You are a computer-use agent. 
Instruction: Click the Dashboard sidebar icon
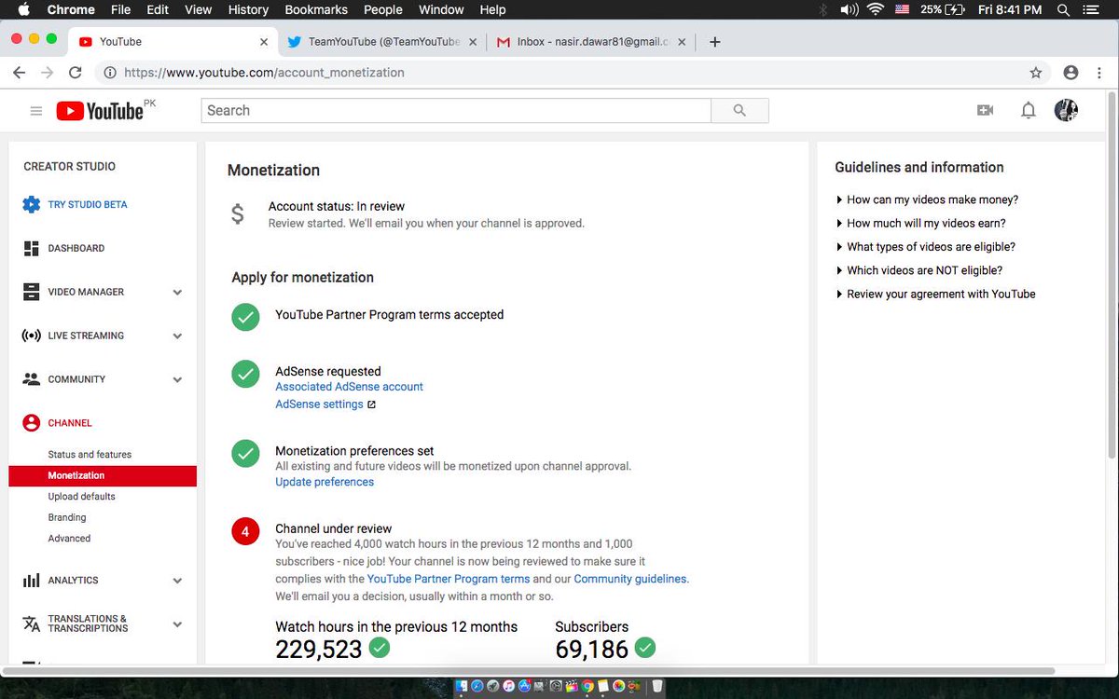pyautogui.click(x=32, y=248)
